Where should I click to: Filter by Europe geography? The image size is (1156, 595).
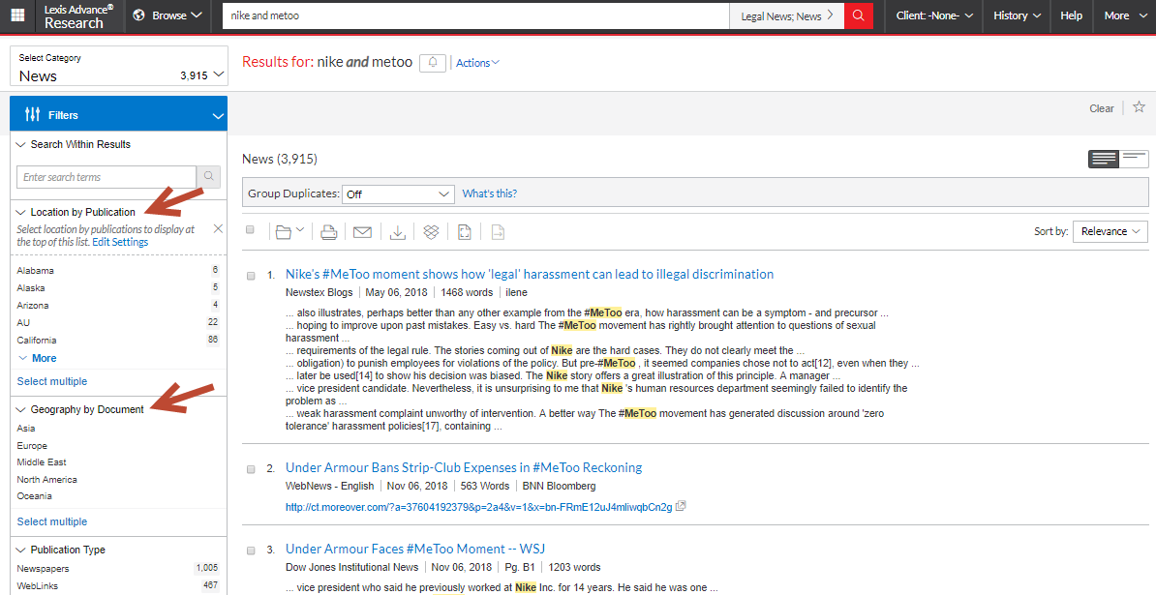coord(32,445)
